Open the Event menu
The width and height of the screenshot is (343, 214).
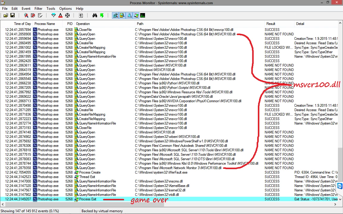pyautogui.click(x=26, y=9)
